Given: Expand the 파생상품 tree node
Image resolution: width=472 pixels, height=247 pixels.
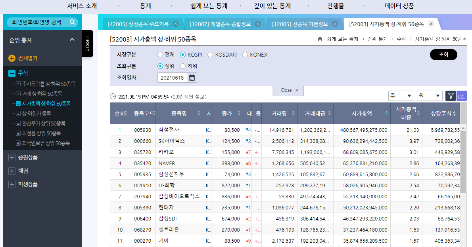Looking at the screenshot, I should coord(12,184).
